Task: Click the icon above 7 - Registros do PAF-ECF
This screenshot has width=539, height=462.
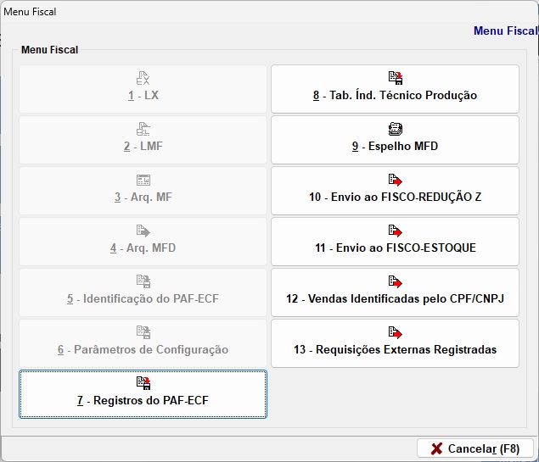Action: [143, 382]
